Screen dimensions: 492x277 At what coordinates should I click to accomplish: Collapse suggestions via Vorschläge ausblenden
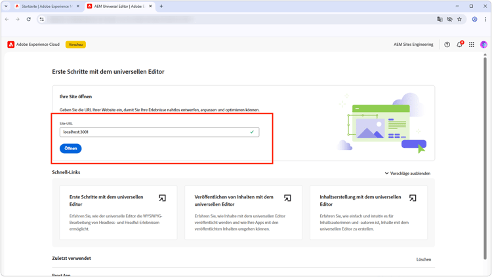click(x=407, y=174)
